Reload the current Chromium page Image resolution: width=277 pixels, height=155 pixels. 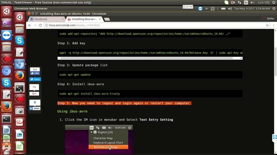pyautogui.click(x=40, y=25)
